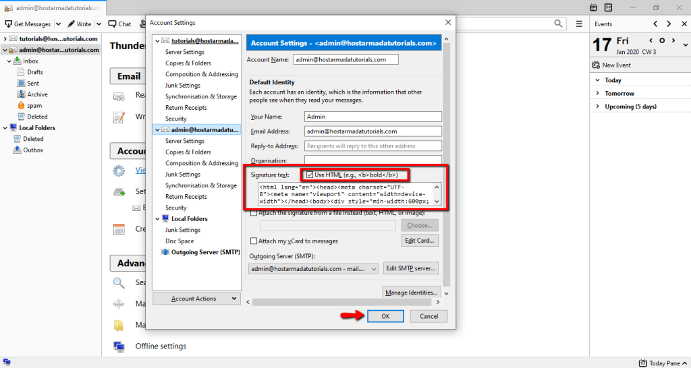The width and height of the screenshot is (691, 368).
Task: Expand Upcoming (5 days) section
Action: 597,106
